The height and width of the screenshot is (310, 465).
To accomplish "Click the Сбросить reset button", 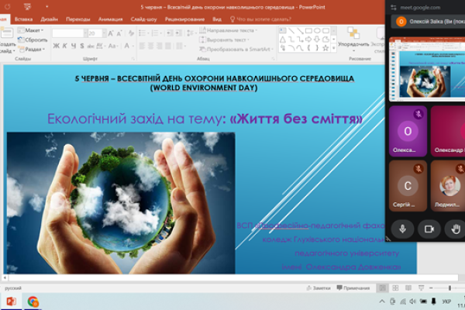I will pyautogui.click(x=35, y=40).
